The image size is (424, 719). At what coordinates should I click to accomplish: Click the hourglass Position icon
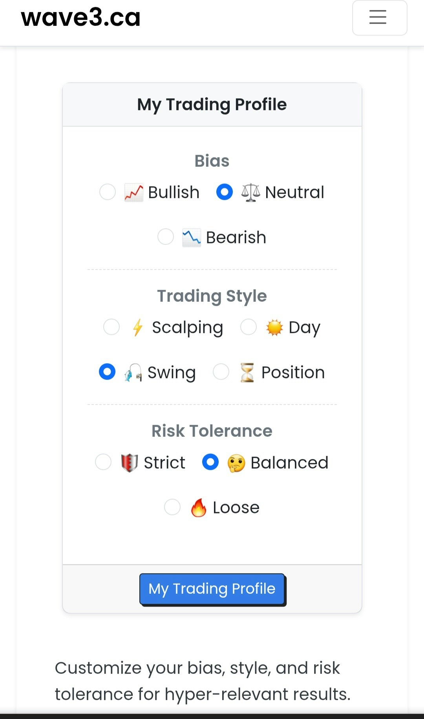tap(247, 372)
